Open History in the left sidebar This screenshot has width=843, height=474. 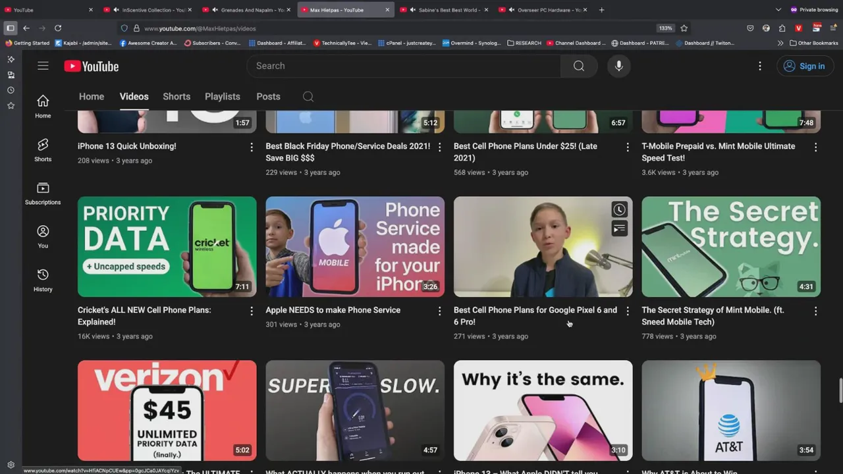(43, 280)
